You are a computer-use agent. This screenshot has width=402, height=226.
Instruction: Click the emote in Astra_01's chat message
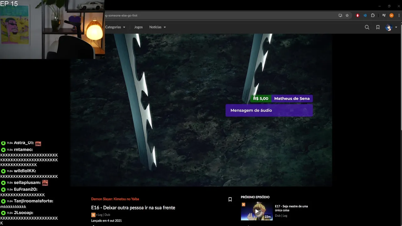click(x=38, y=143)
